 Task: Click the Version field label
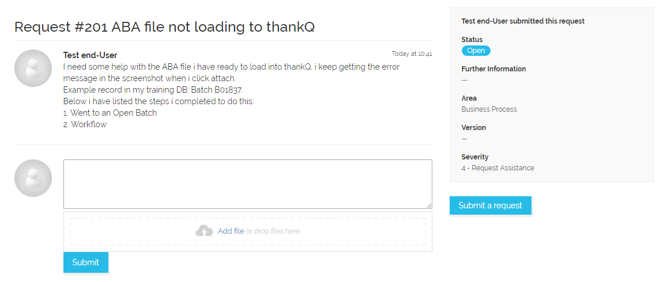473,128
